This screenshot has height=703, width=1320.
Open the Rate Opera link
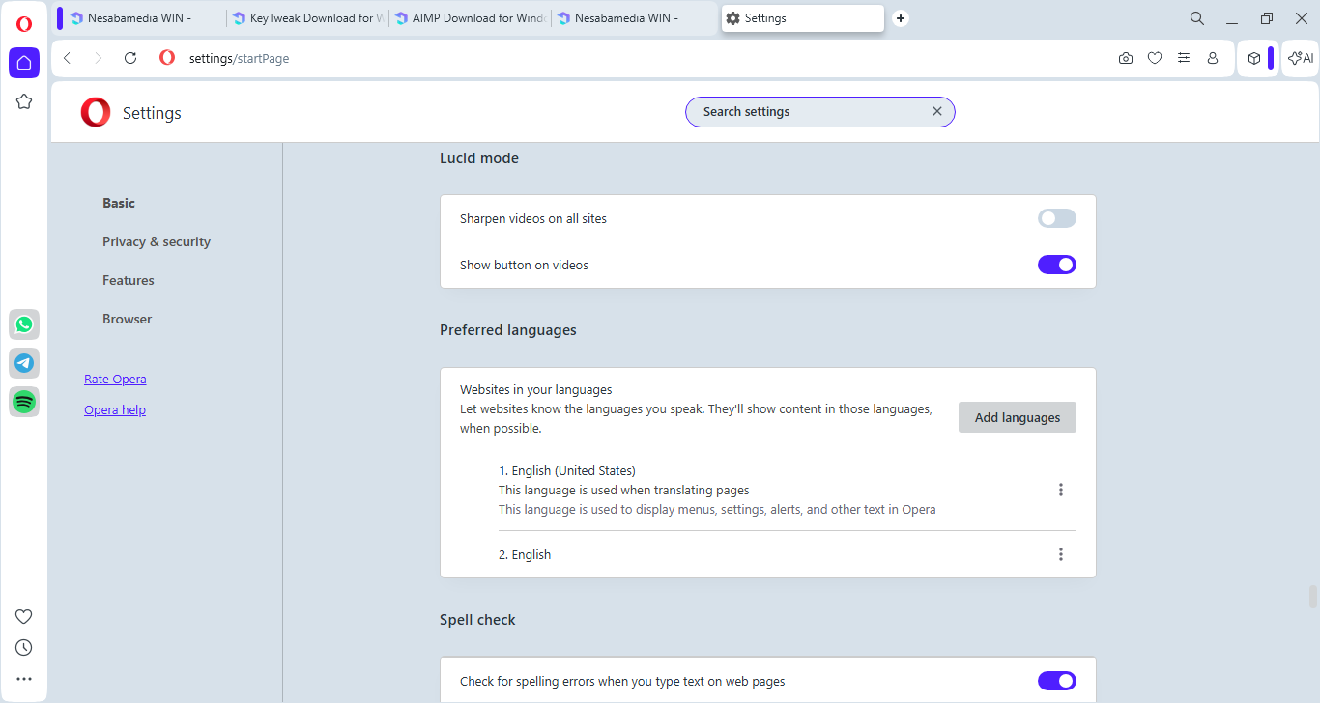click(x=115, y=380)
